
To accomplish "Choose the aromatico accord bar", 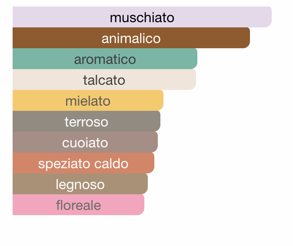I will (105, 59).
